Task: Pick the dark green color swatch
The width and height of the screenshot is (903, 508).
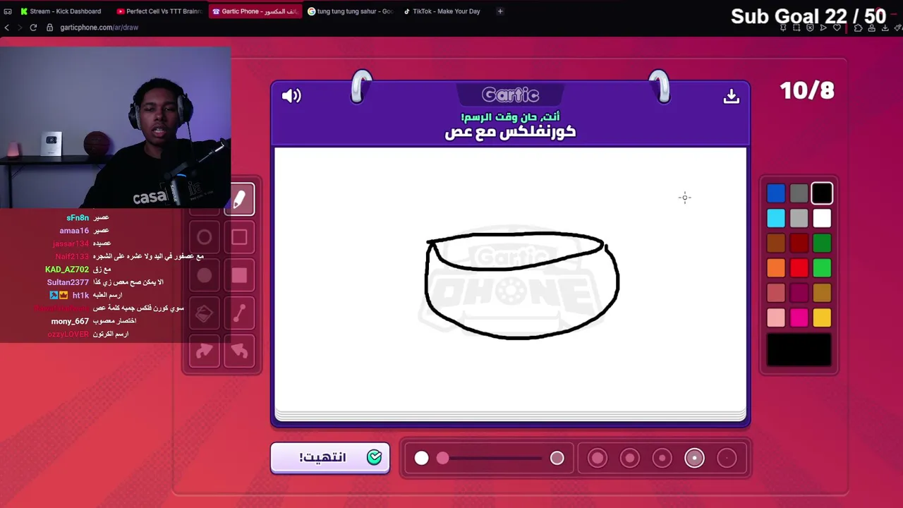Action: pyautogui.click(x=822, y=243)
